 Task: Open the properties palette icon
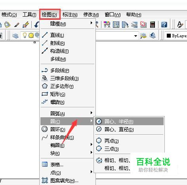click(x=107, y=25)
